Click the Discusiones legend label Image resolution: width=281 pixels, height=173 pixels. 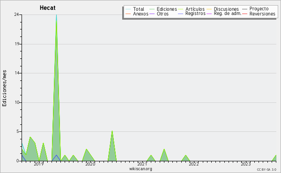[x=226, y=9]
